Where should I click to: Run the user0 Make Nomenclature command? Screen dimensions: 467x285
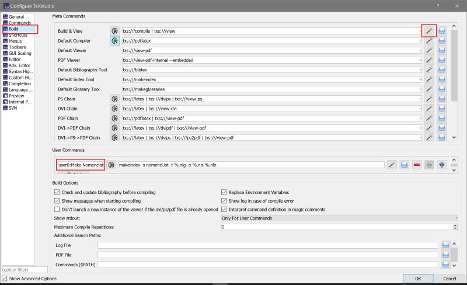tap(111, 165)
